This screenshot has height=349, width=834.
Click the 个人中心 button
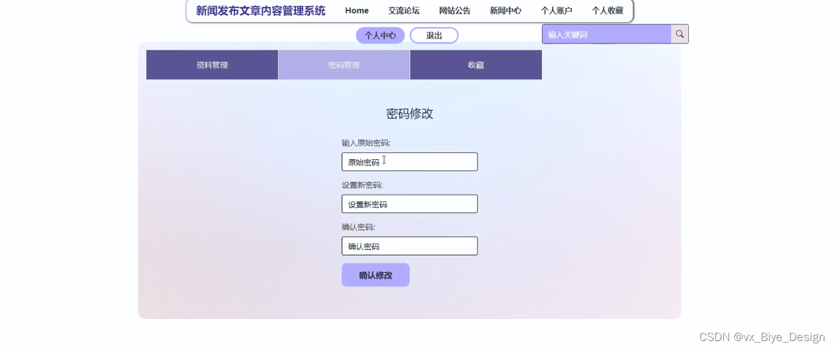click(380, 36)
